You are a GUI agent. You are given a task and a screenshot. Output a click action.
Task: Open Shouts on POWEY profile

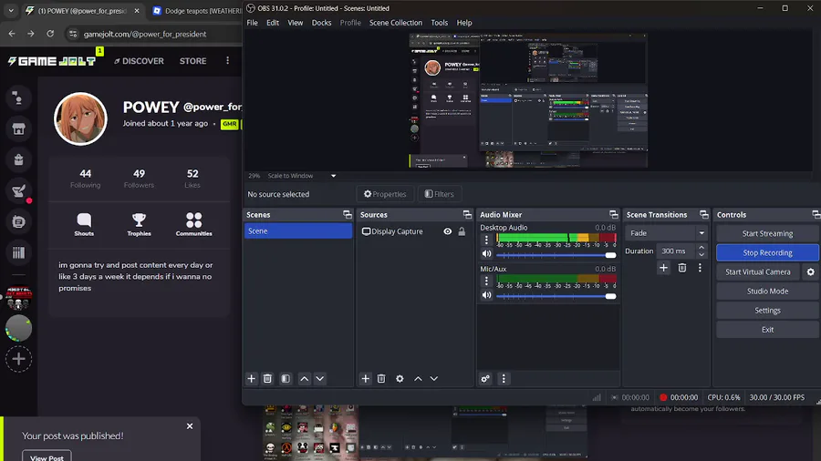point(84,225)
